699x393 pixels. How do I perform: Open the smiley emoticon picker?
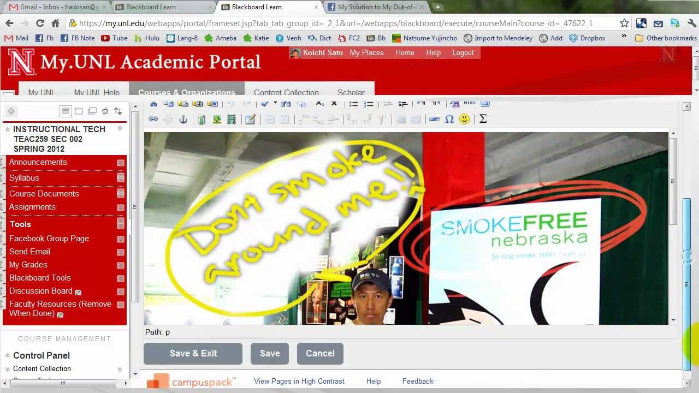tap(464, 119)
